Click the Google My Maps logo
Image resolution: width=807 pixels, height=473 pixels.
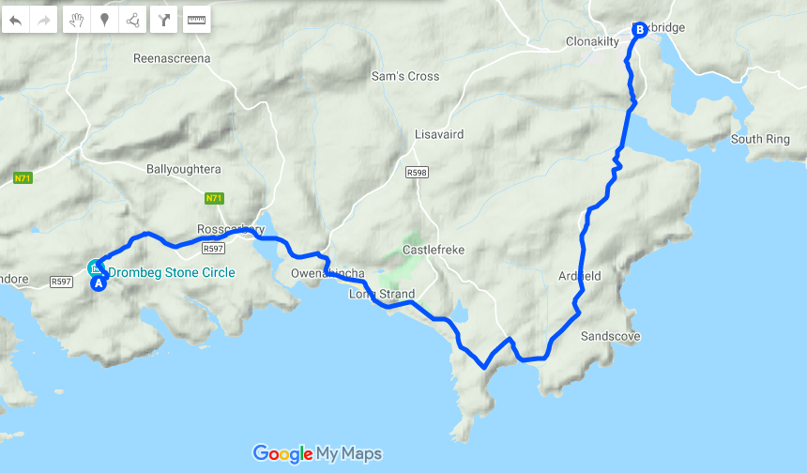click(317, 453)
